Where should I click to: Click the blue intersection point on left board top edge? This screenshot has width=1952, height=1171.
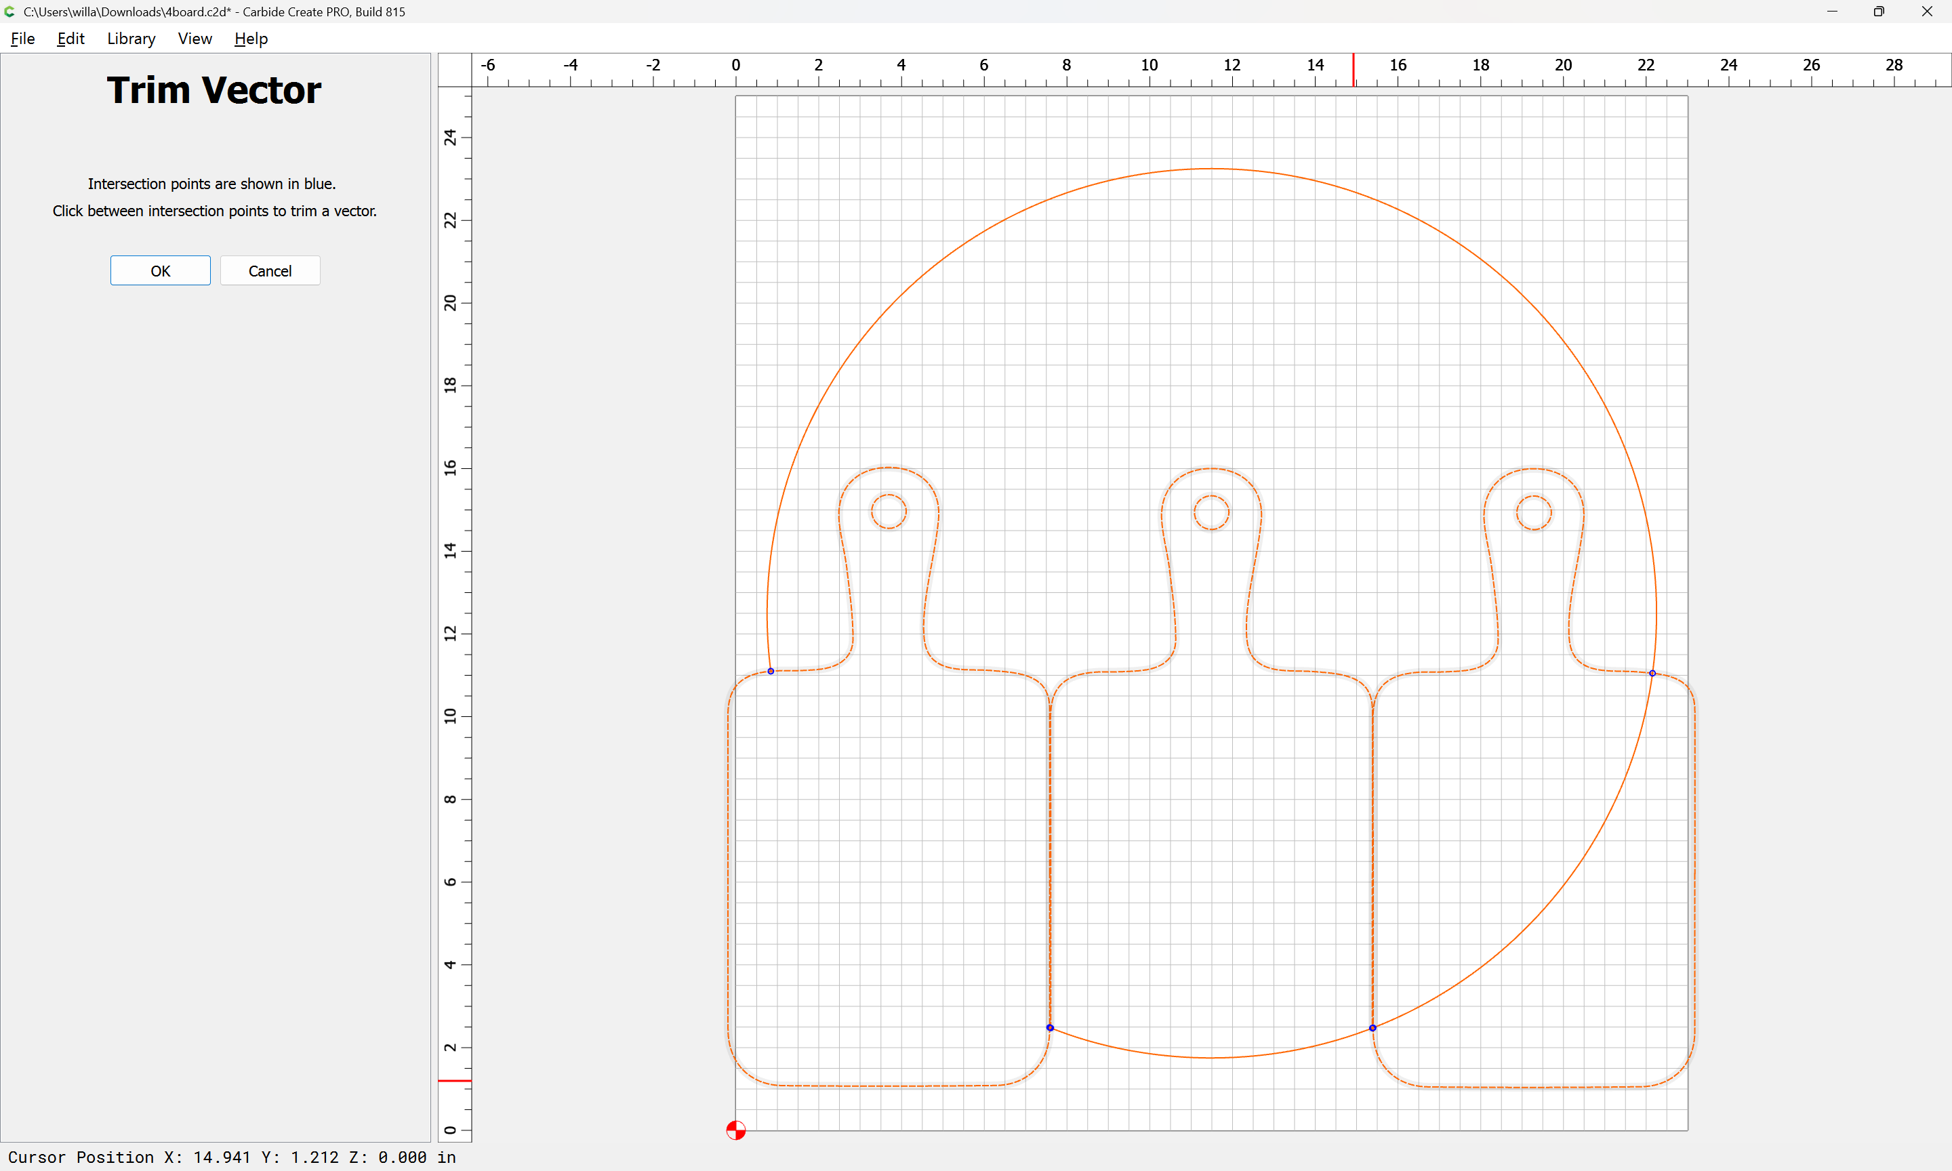(771, 672)
